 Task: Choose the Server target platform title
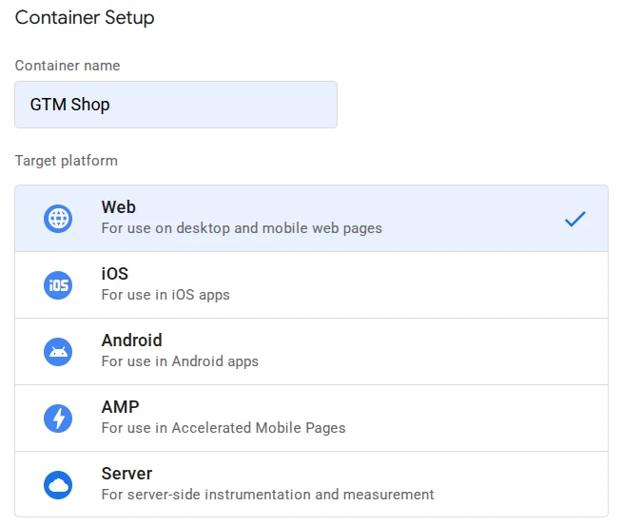pyautogui.click(x=126, y=474)
